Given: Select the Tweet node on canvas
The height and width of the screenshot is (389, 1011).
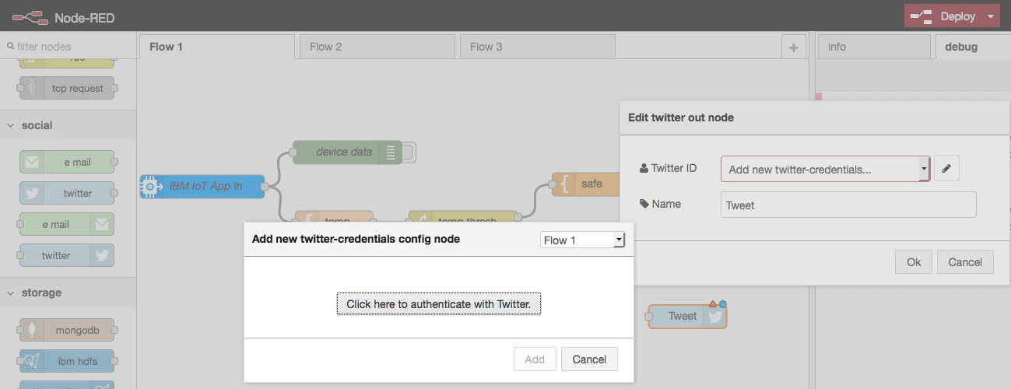Looking at the screenshot, I should [x=687, y=316].
